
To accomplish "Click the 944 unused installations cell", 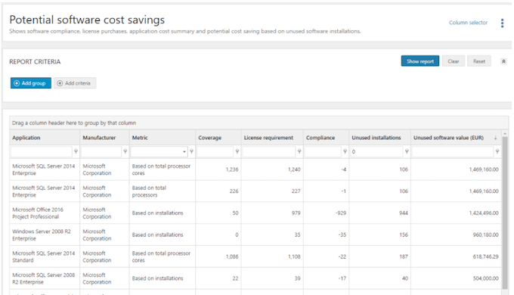I will pos(380,213).
